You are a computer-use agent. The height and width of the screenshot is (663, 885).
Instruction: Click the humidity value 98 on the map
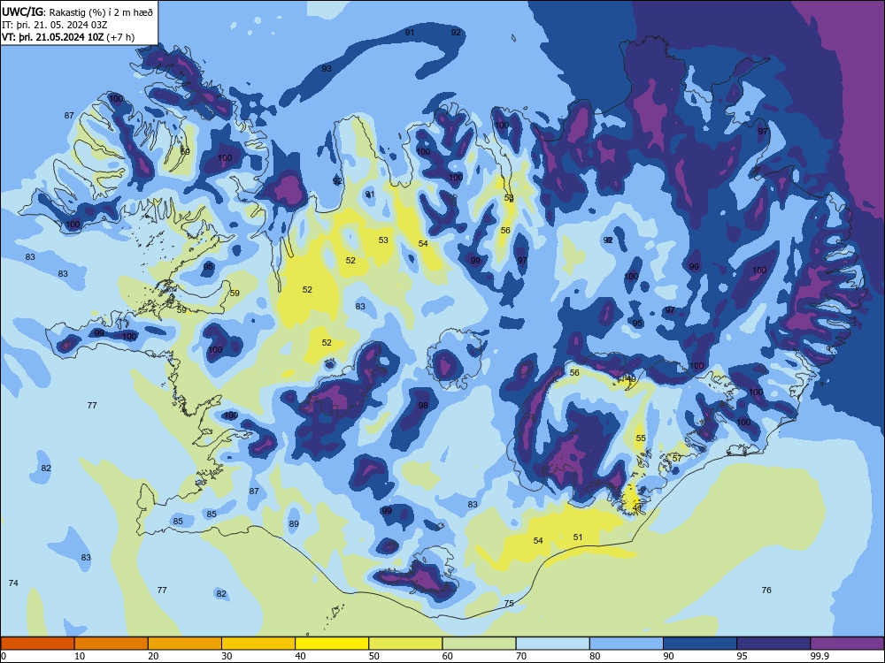pyautogui.click(x=423, y=406)
